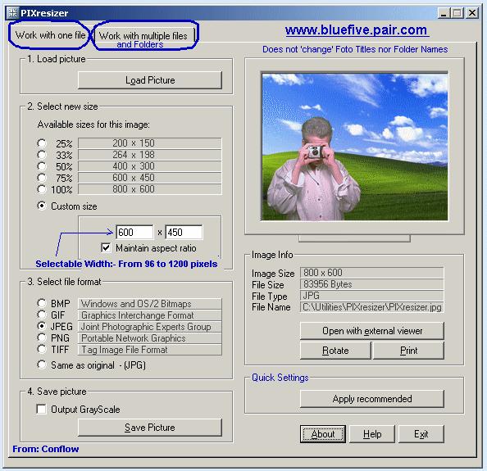Click the 264 x 198 size text
Viewport: 487px width, 471px height.
click(x=134, y=155)
